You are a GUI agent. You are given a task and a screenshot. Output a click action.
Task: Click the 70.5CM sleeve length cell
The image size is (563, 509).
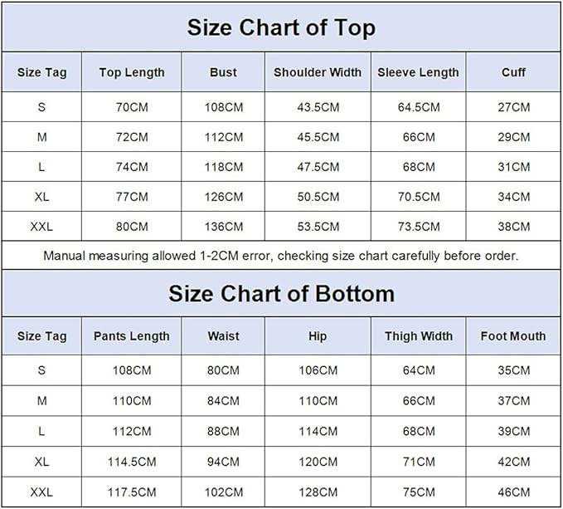coord(418,197)
